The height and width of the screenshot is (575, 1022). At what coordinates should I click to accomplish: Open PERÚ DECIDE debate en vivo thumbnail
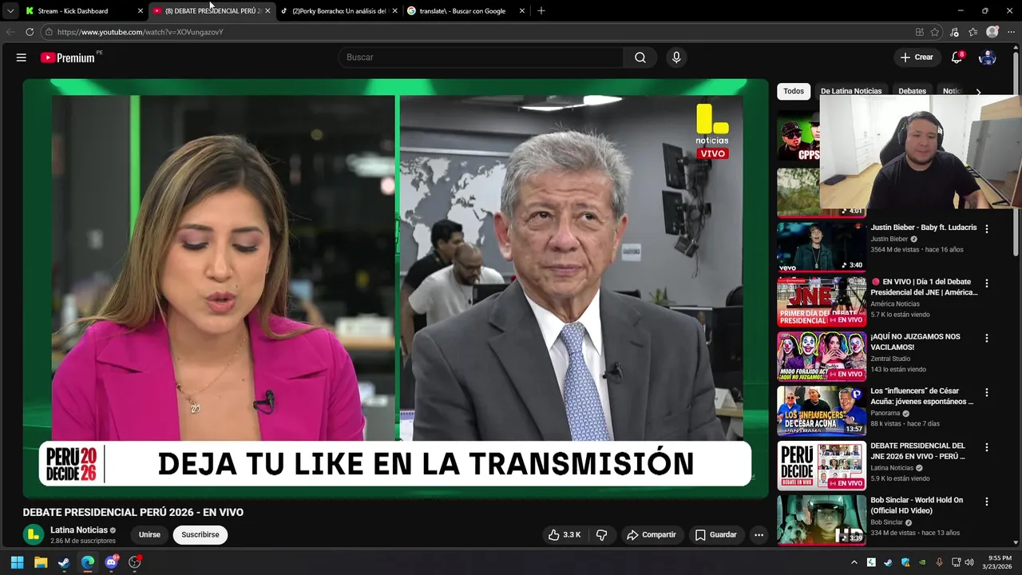tap(822, 466)
